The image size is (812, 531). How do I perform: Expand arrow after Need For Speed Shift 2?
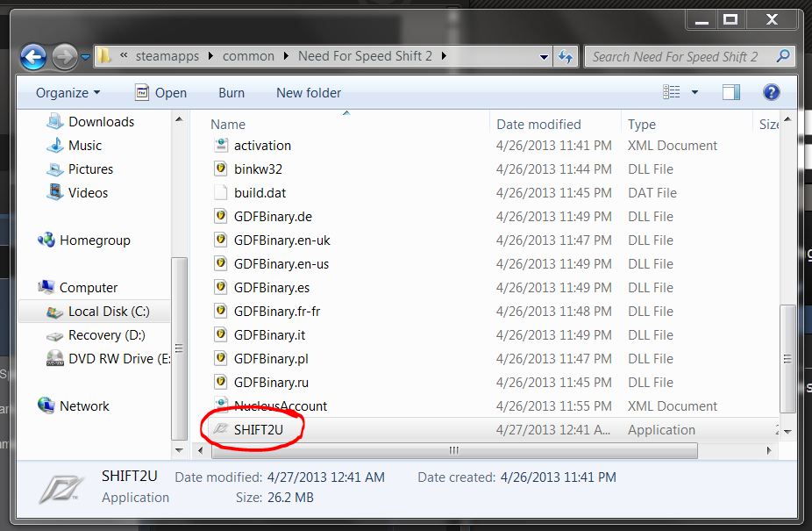coord(444,56)
